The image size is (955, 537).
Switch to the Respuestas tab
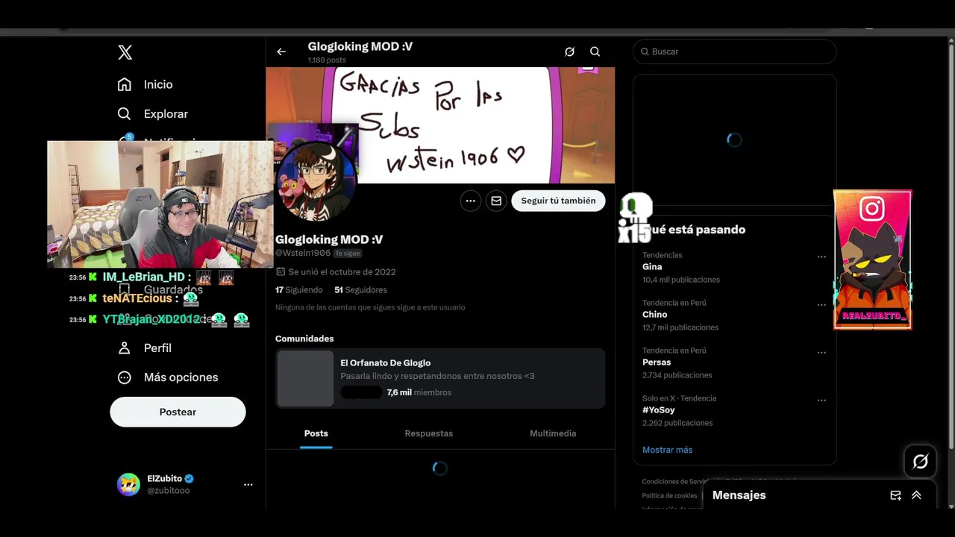point(429,433)
